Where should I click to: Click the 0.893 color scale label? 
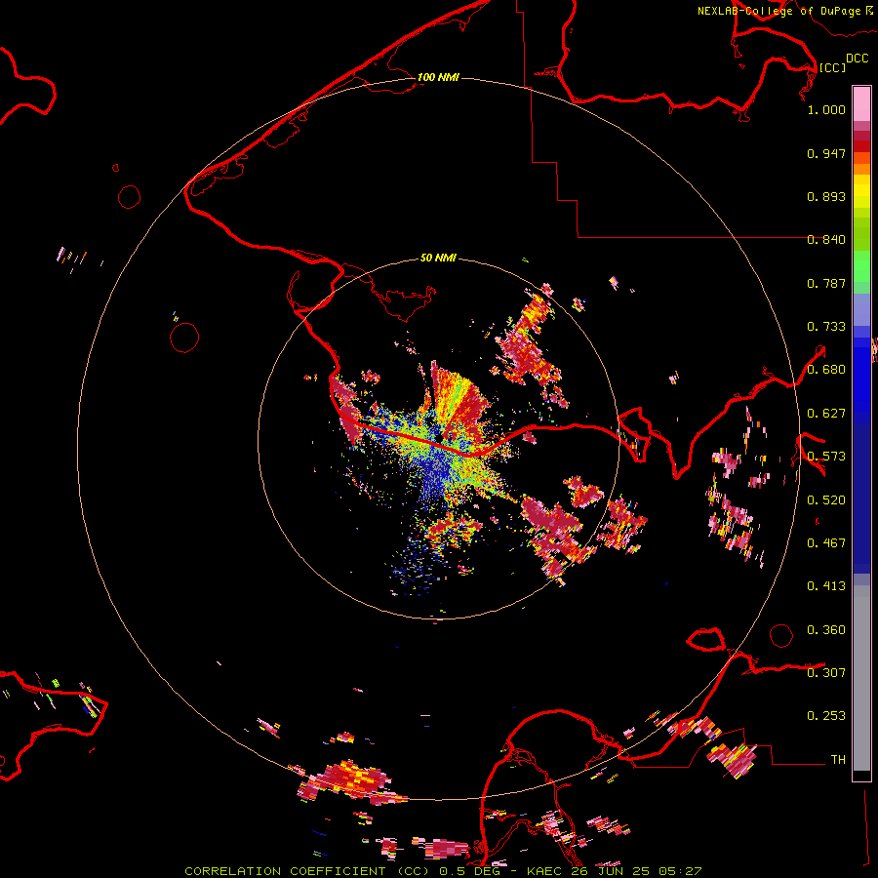click(x=826, y=196)
